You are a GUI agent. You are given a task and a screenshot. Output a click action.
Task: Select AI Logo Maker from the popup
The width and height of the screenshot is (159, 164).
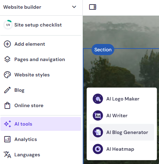click(x=122, y=99)
